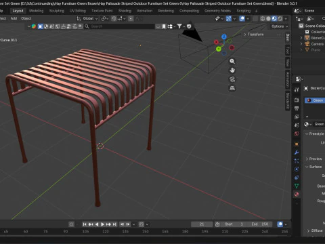The height and width of the screenshot is (244, 325).
Task: Select Scene Collection in outliner
Action: tap(315, 26)
